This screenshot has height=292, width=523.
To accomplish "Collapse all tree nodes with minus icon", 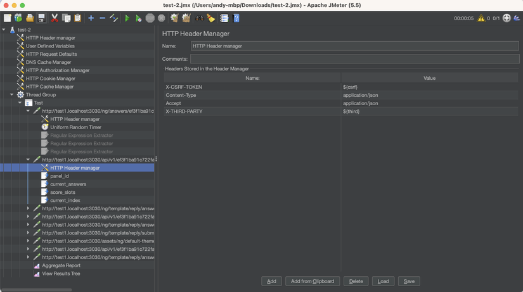I will (103, 18).
